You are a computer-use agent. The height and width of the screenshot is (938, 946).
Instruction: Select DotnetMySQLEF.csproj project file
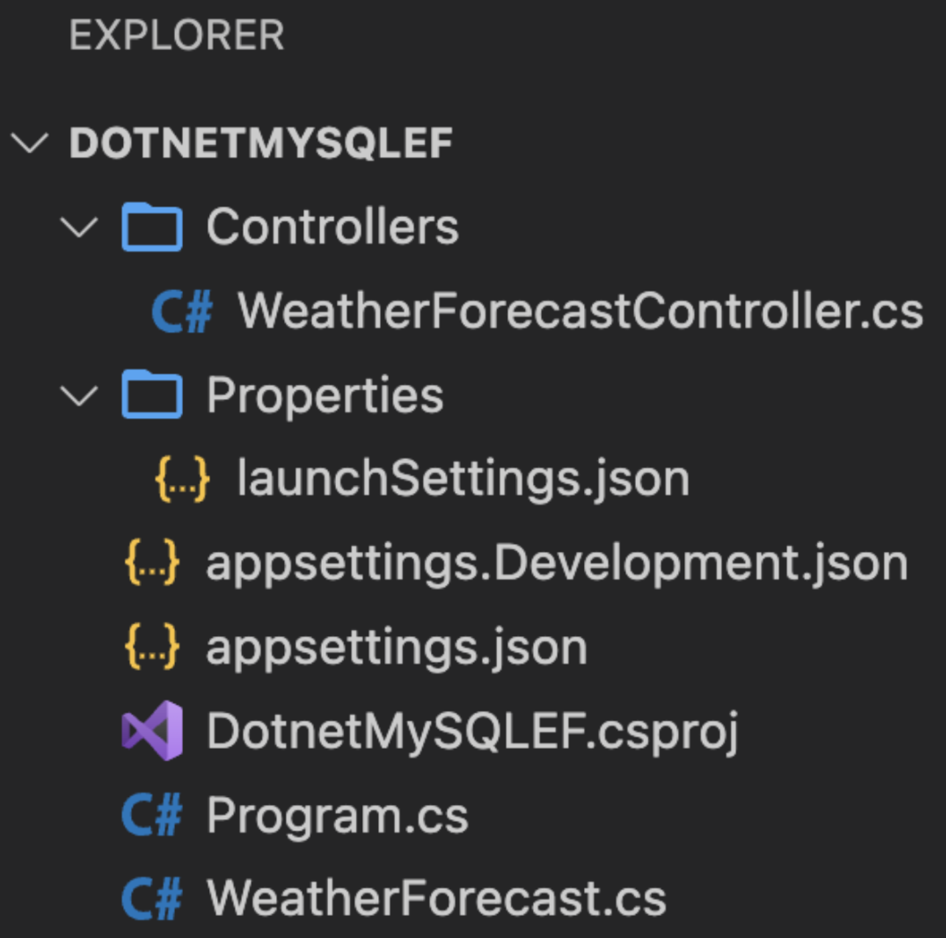pos(472,731)
